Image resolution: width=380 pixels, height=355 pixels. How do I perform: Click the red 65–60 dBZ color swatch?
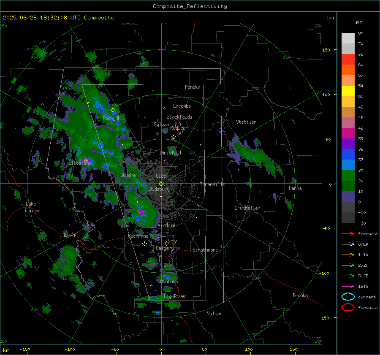[x=348, y=60]
